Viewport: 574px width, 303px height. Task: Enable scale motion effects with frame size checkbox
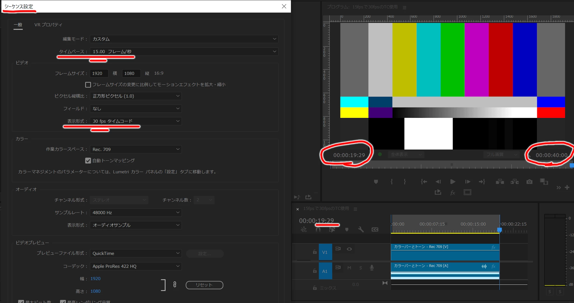pos(88,85)
